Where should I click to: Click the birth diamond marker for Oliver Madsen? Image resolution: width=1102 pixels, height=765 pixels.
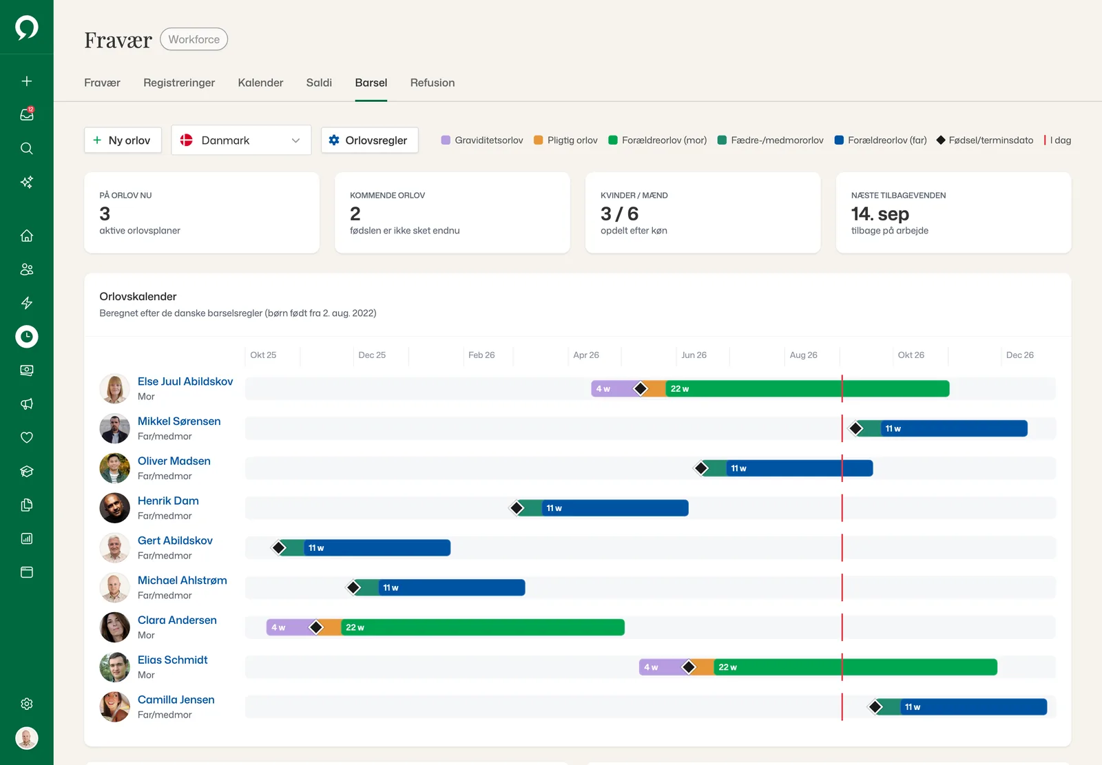(701, 468)
